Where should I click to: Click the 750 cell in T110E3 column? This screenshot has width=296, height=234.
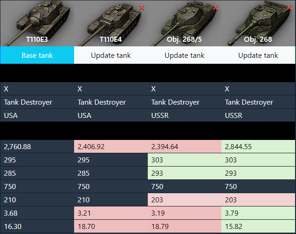pyautogui.click(x=37, y=187)
